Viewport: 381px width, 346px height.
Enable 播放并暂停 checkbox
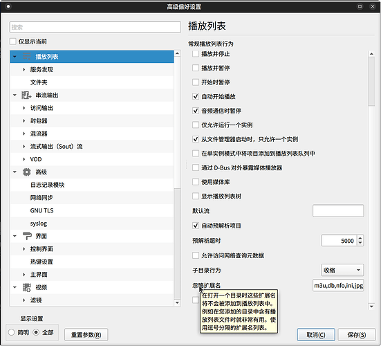pyautogui.click(x=196, y=68)
